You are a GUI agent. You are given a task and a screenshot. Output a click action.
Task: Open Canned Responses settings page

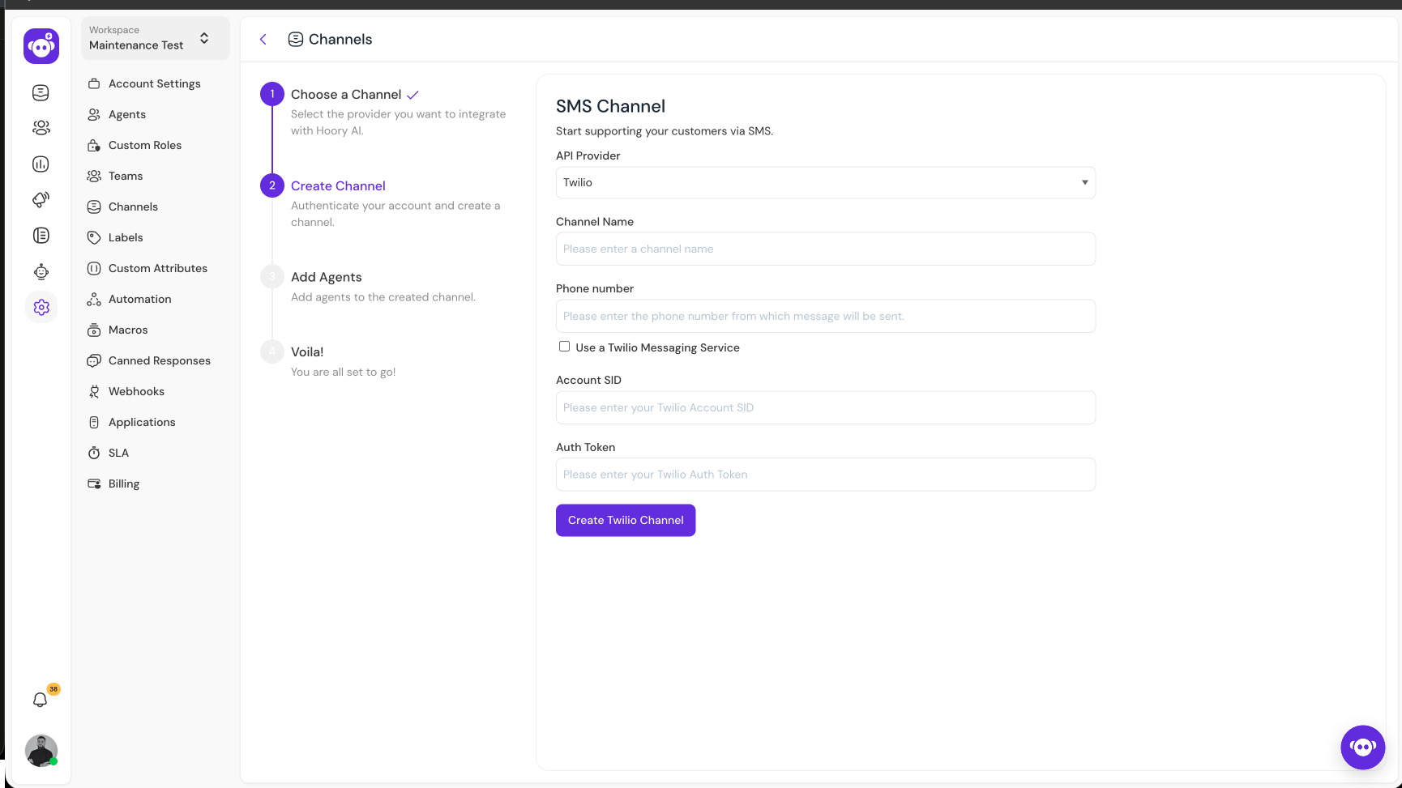click(x=159, y=360)
